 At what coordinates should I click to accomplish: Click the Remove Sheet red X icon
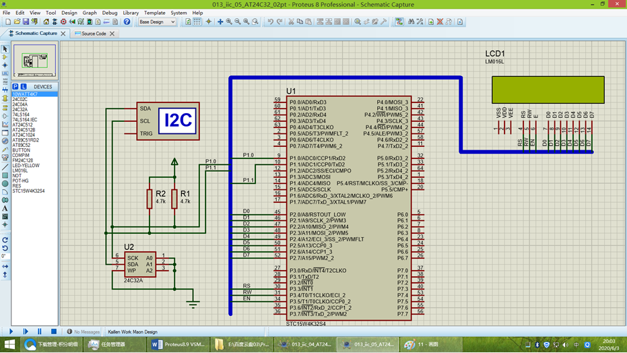point(440,22)
